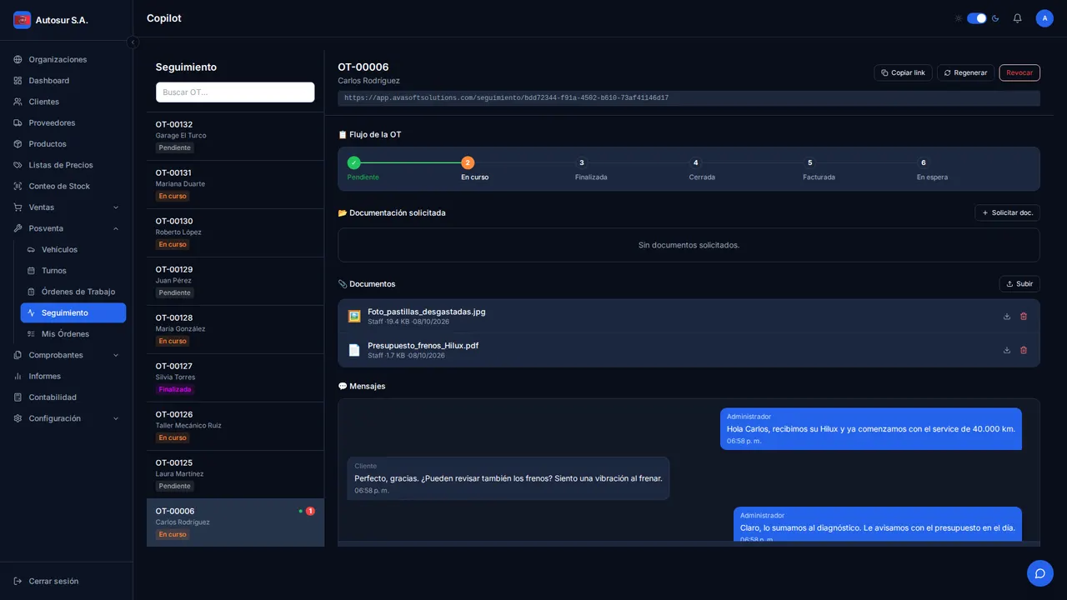Viewport: 1067px width, 600px height.
Task: Click the Buscar OT search field
Action: [235, 92]
